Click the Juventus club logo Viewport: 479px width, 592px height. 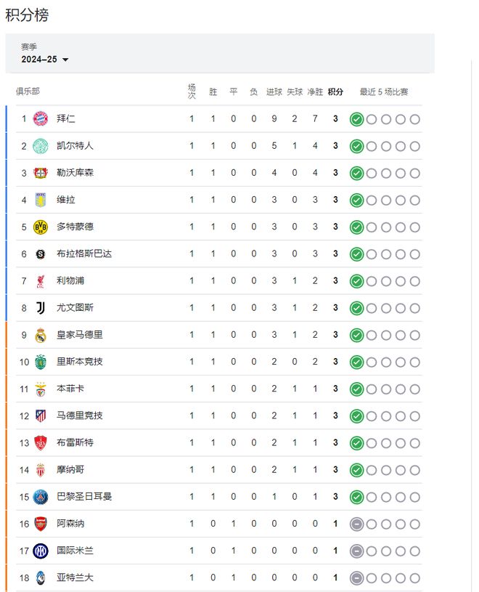(x=41, y=308)
